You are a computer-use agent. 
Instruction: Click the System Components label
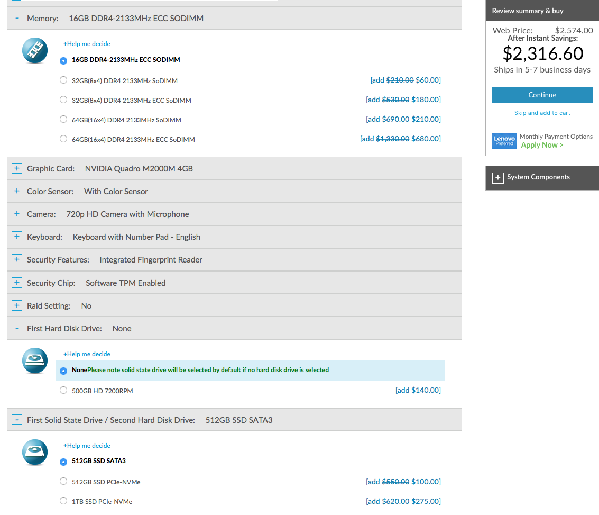tap(538, 177)
